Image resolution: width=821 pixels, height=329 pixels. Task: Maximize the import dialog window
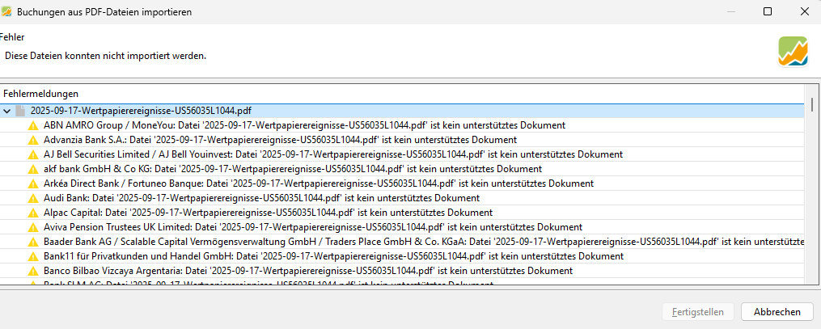click(x=768, y=11)
